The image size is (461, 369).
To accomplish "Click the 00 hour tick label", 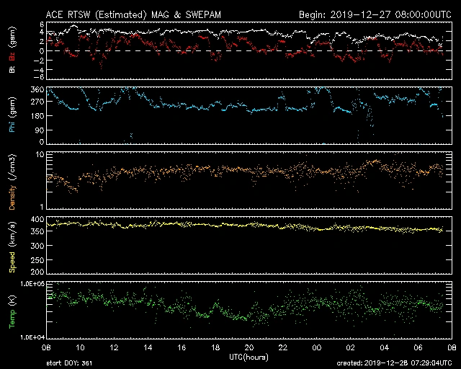I will (x=316, y=347).
